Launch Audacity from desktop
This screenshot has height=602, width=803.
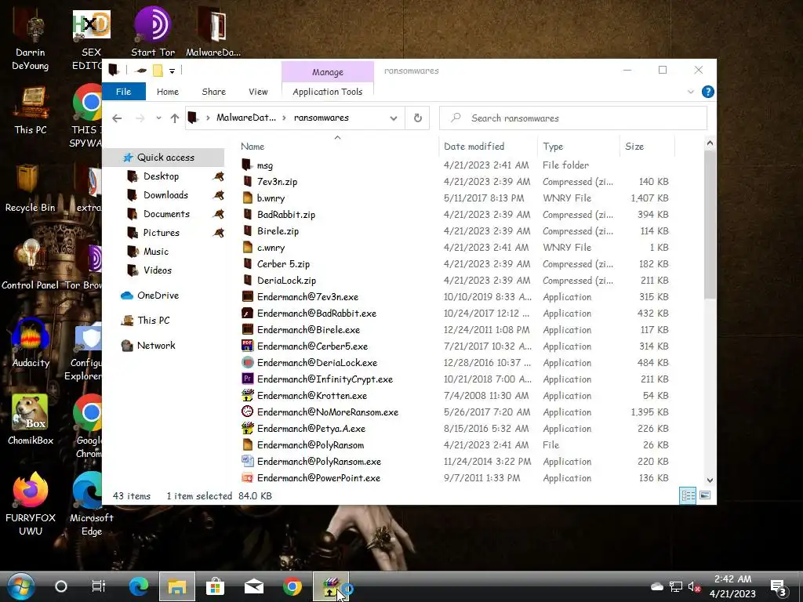[31, 343]
